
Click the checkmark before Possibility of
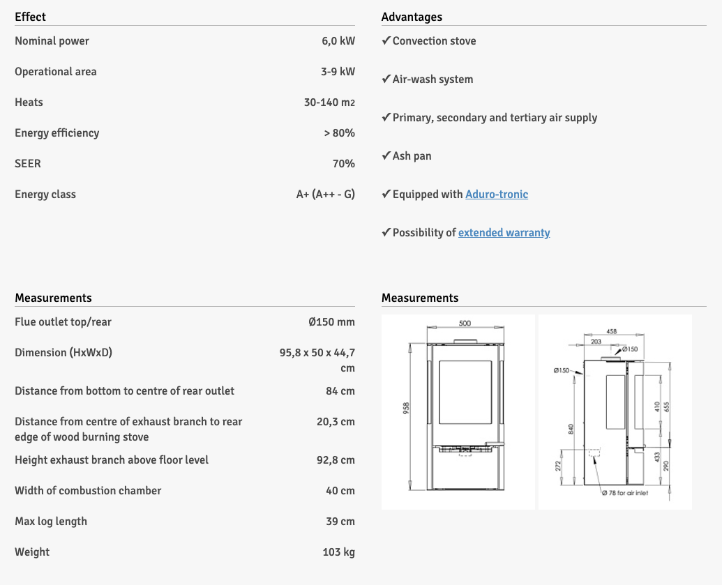pyautogui.click(x=386, y=233)
